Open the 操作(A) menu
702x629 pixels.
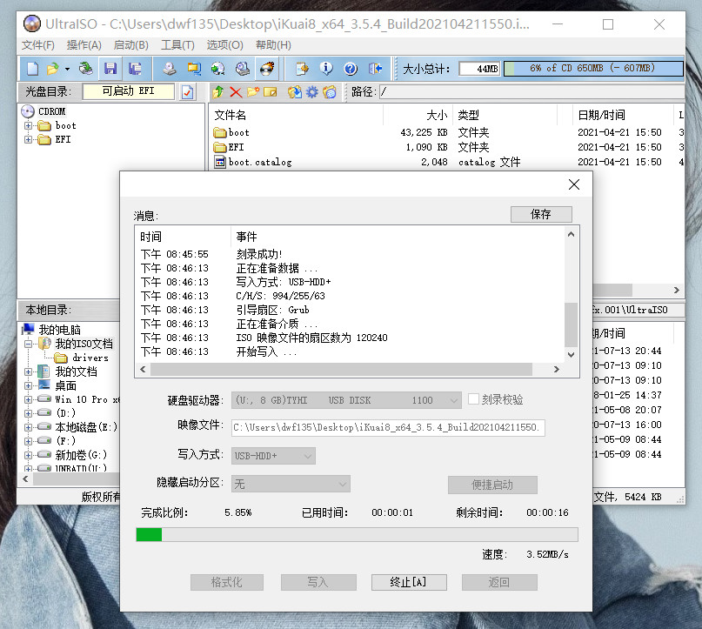[x=84, y=45]
